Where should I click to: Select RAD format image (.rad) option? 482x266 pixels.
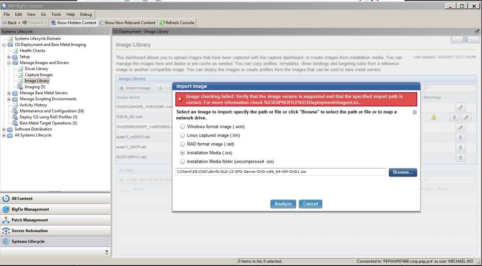pos(183,144)
